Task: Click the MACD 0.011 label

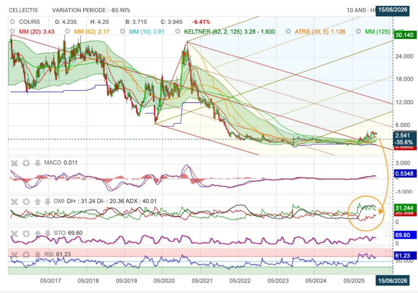Action: click(61, 163)
